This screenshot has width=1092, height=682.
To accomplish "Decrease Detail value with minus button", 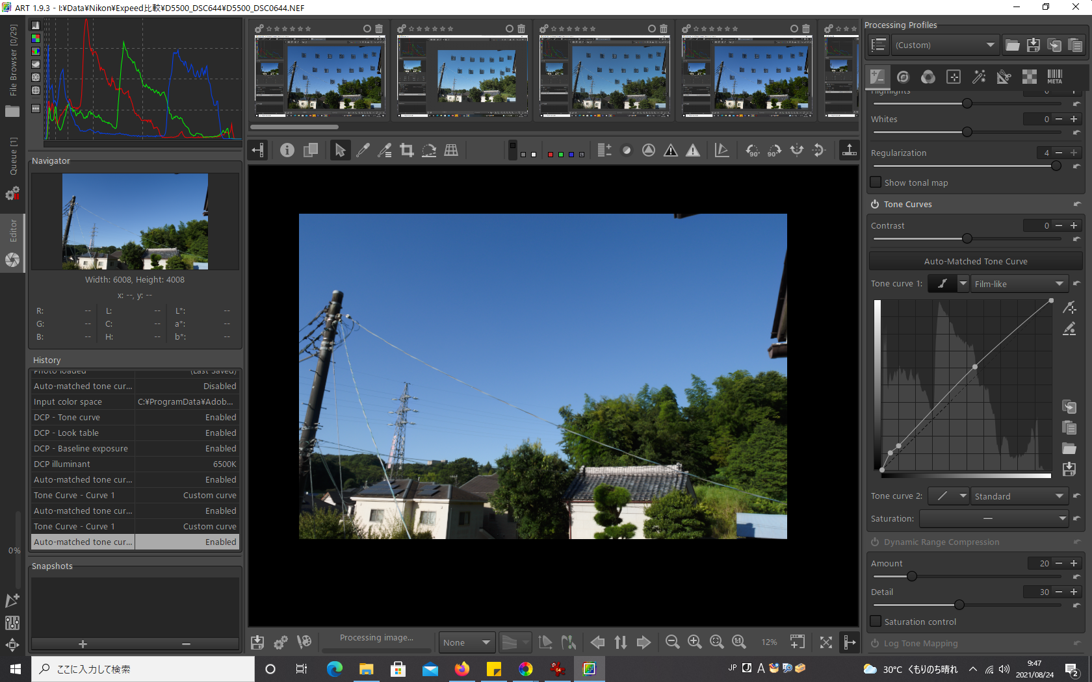I will pos(1059,592).
